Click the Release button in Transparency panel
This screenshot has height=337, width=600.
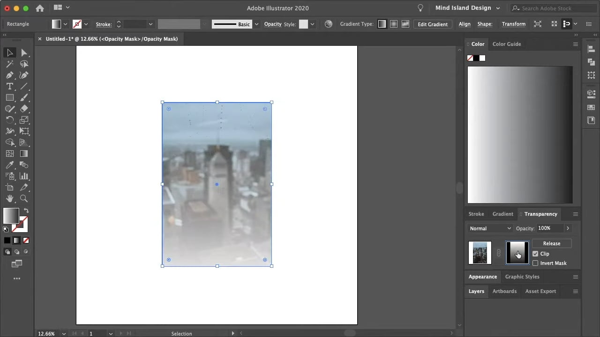click(x=552, y=243)
